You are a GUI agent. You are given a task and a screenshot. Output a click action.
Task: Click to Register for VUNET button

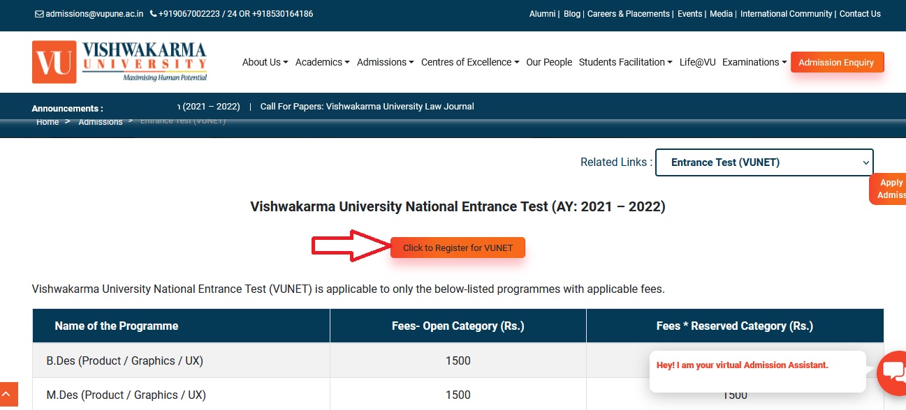[458, 248]
